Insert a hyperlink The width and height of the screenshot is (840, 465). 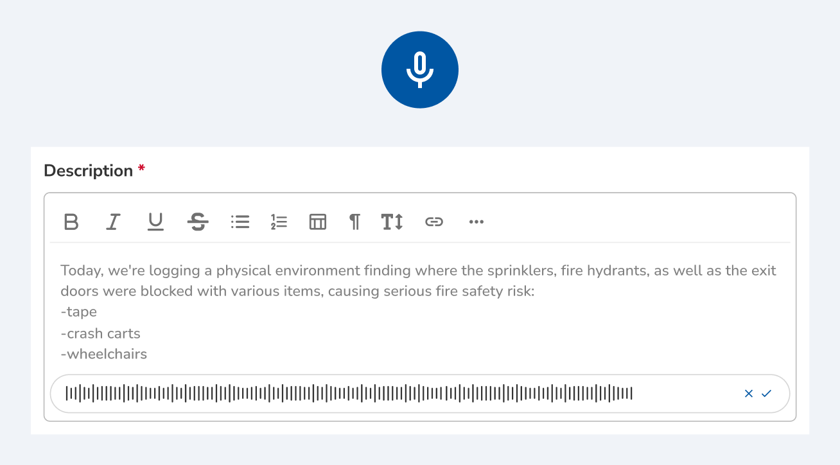(x=434, y=222)
